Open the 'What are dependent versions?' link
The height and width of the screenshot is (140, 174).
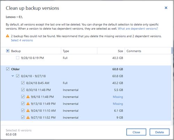pyautogui.click(x=138, y=29)
